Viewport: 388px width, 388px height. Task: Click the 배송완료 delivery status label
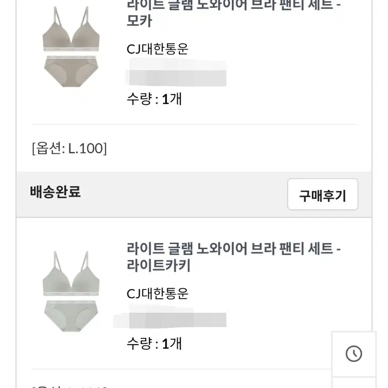point(55,192)
